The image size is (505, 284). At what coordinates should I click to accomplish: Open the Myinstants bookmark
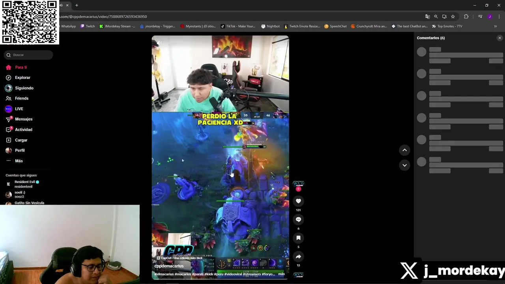(x=198, y=26)
